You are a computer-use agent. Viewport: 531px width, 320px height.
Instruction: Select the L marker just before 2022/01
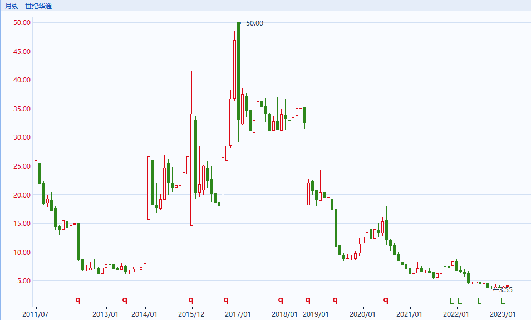(x=452, y=301)
